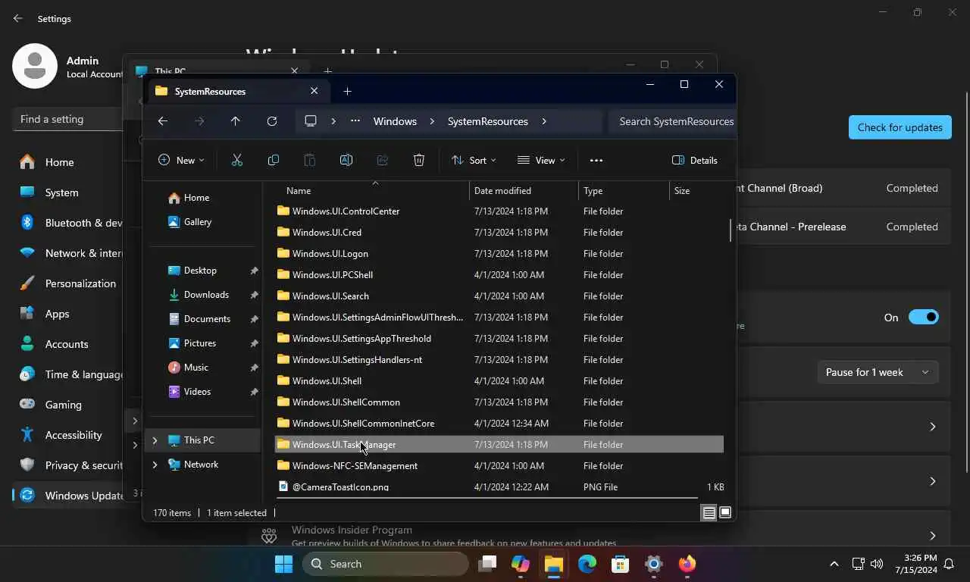Click the Search SystemResources field

[x=673, y=121]
